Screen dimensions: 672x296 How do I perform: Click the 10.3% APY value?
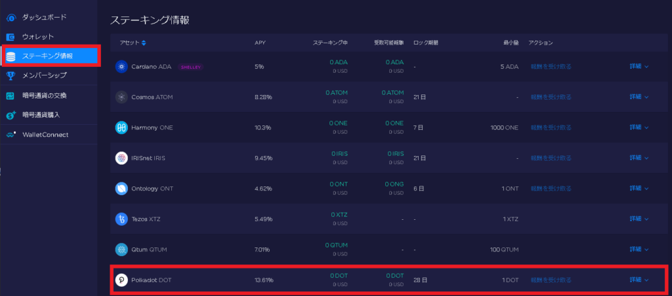(x=262, y=127)
